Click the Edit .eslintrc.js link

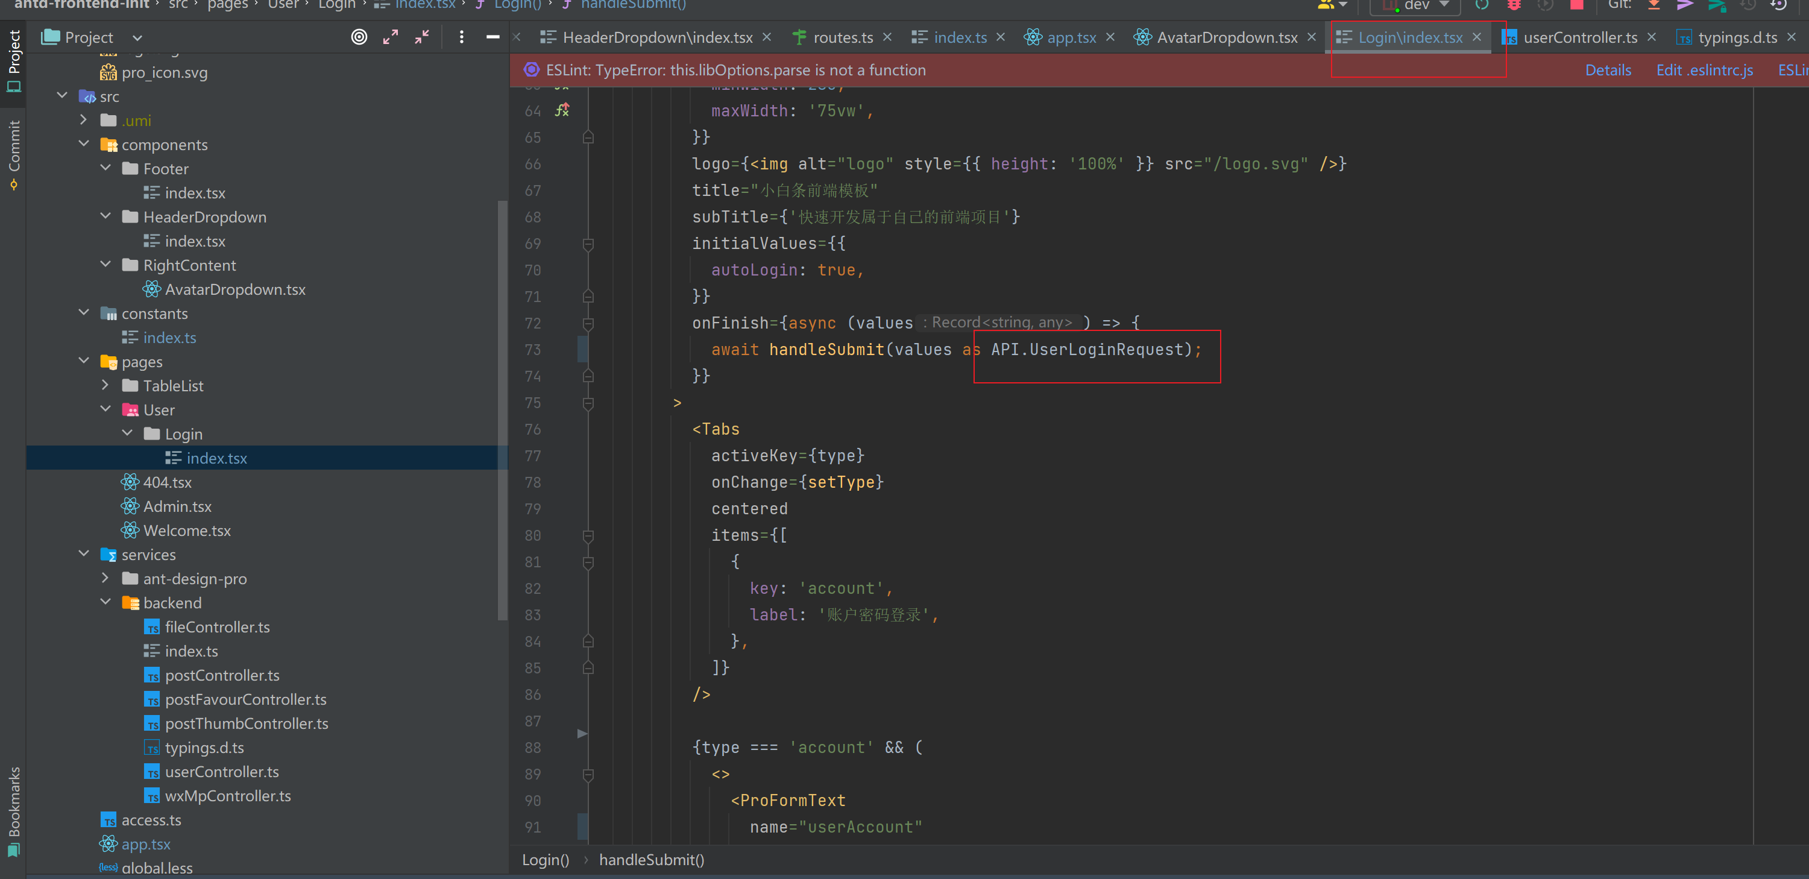(x=1704, y=69)
